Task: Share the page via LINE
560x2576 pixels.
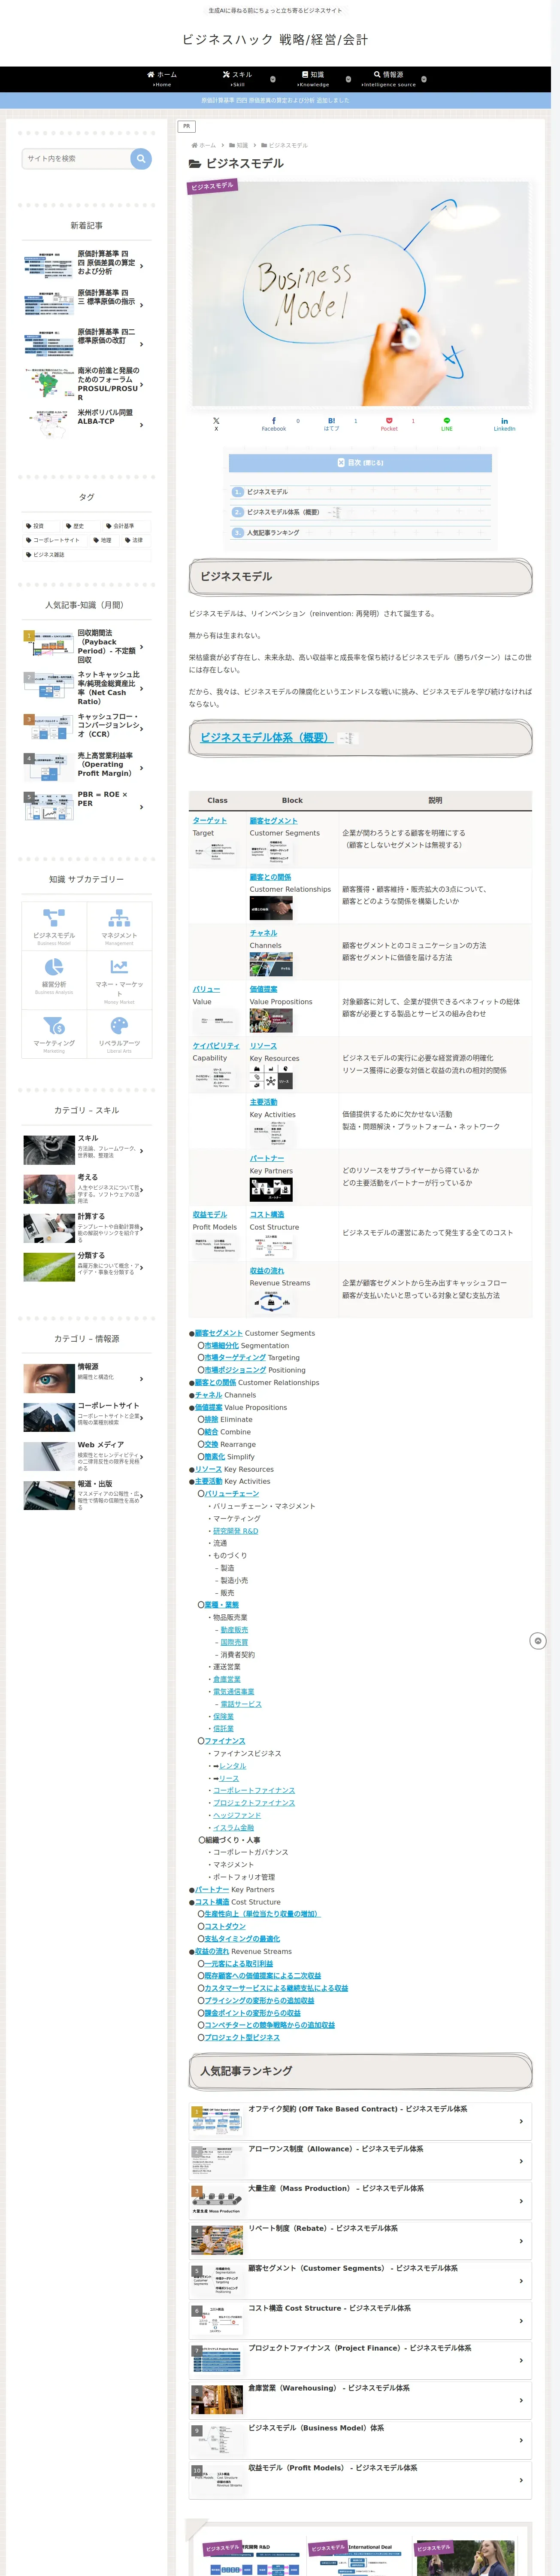Action: tap(447, 424)
